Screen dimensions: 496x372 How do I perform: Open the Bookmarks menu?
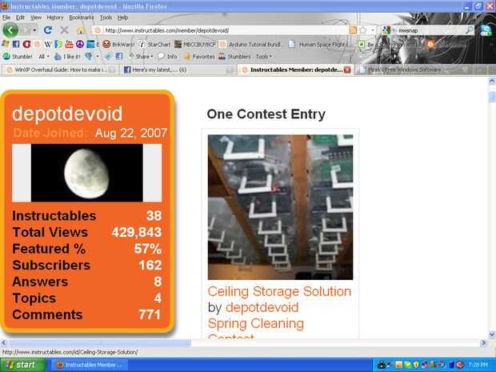pyautogui.click(x=82, y=18)
